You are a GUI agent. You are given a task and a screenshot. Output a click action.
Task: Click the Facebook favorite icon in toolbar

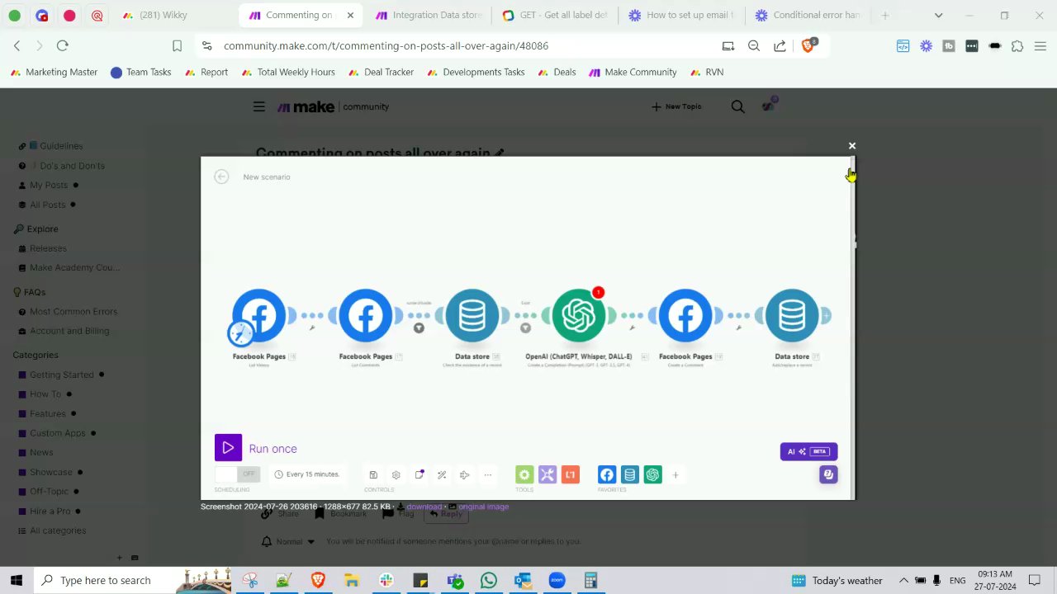point(607,474)
